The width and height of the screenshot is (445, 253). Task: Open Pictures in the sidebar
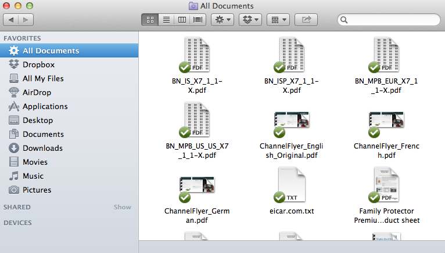[x=69, y=190]
